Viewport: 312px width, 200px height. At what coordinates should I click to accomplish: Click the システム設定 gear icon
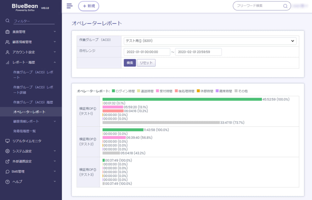click(8, 151)
